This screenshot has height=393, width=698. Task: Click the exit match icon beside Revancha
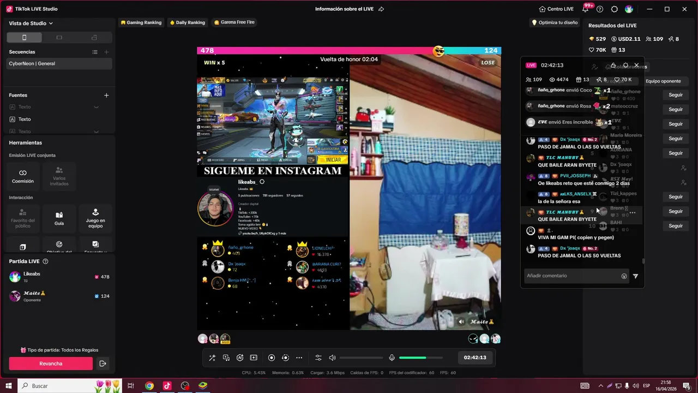(x=103, y=364)
